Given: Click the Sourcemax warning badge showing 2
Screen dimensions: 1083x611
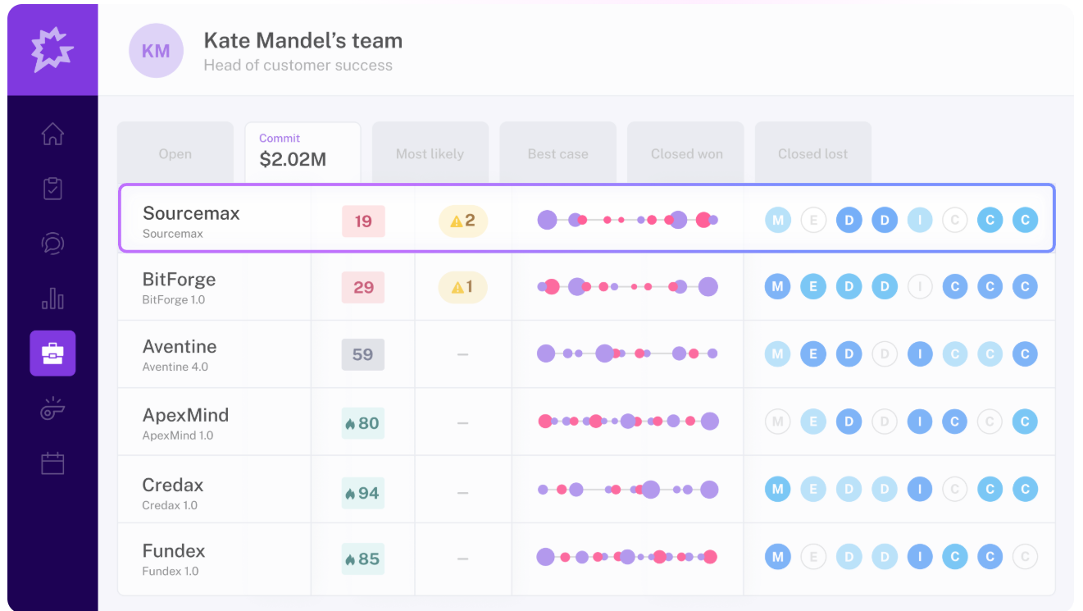Looking at the screenshot, I should (x=462, y=221).
